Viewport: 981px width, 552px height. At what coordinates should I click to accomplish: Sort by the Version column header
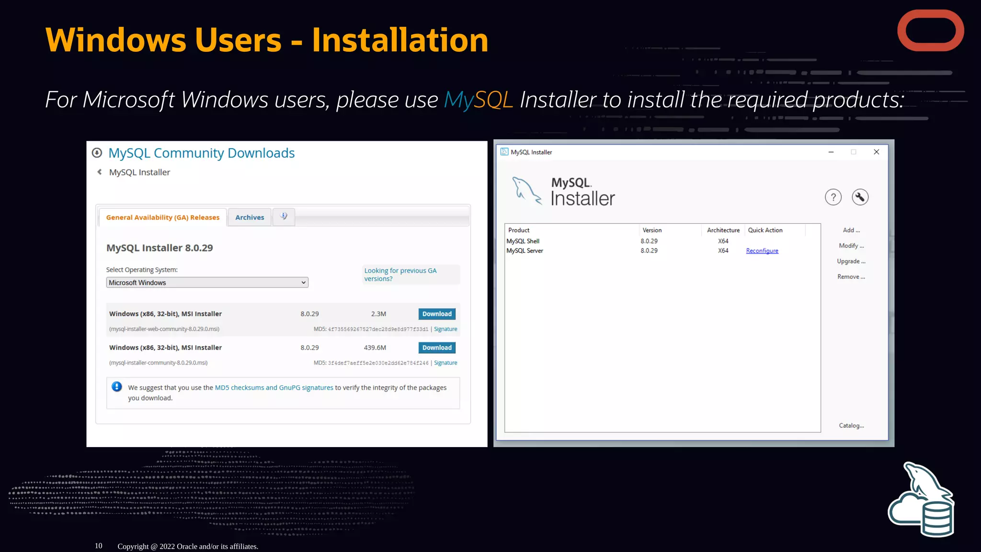(x=670, y=230)
